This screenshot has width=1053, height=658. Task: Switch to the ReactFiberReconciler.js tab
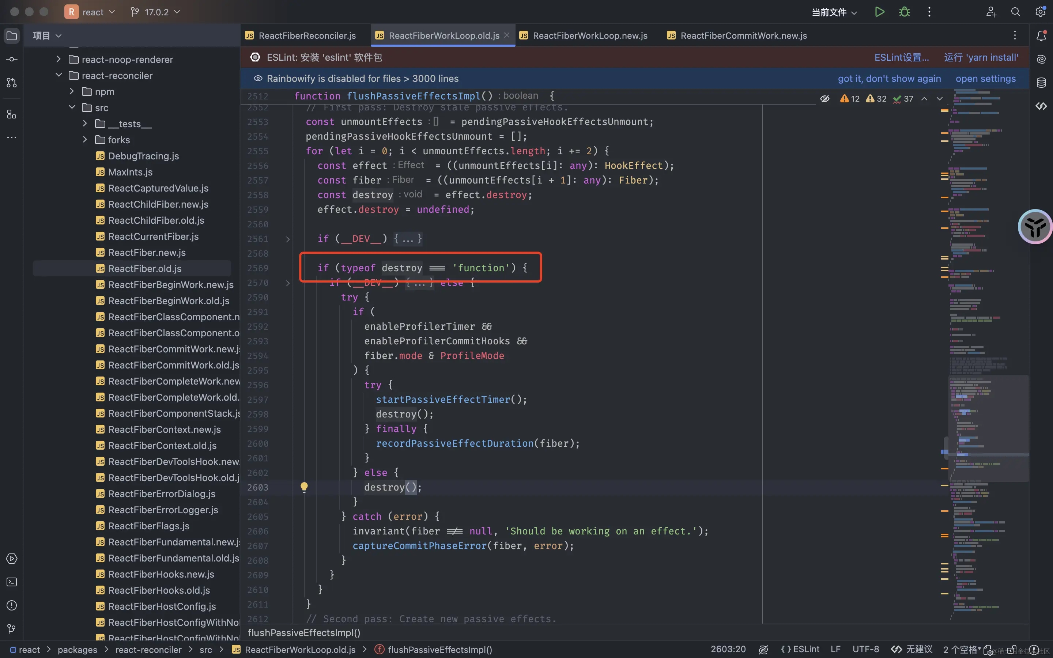(x=301, y=36)
